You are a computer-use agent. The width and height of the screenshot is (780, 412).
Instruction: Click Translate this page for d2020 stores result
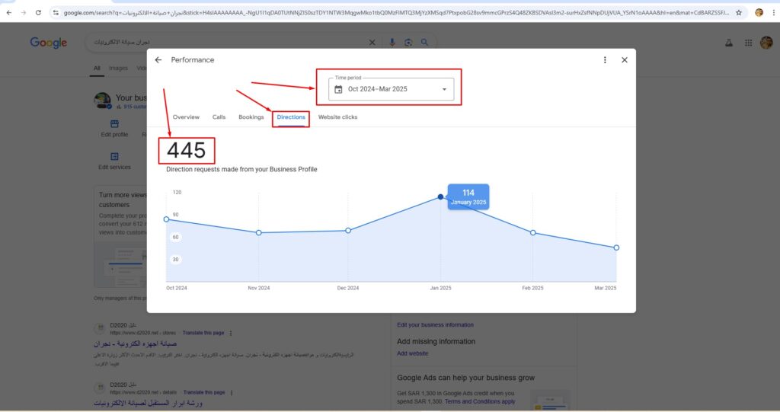pos(203,333)
